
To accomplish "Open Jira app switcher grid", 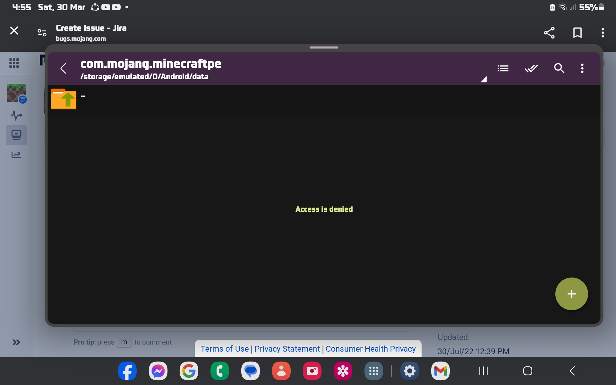I will (x=14, y=63).
